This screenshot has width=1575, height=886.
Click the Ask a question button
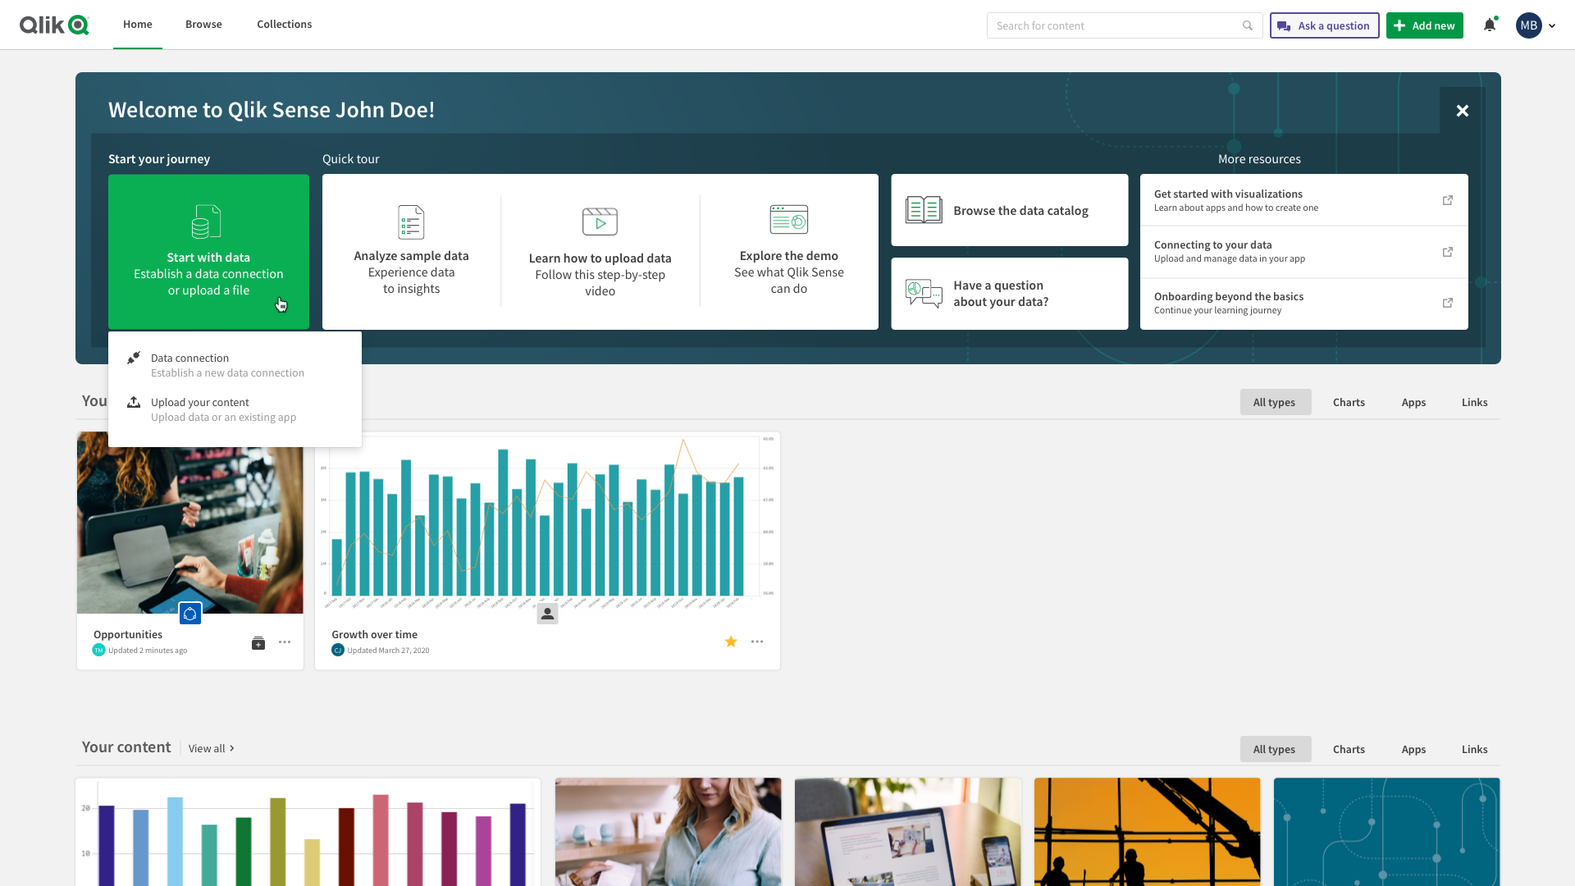click(1323, 25)
